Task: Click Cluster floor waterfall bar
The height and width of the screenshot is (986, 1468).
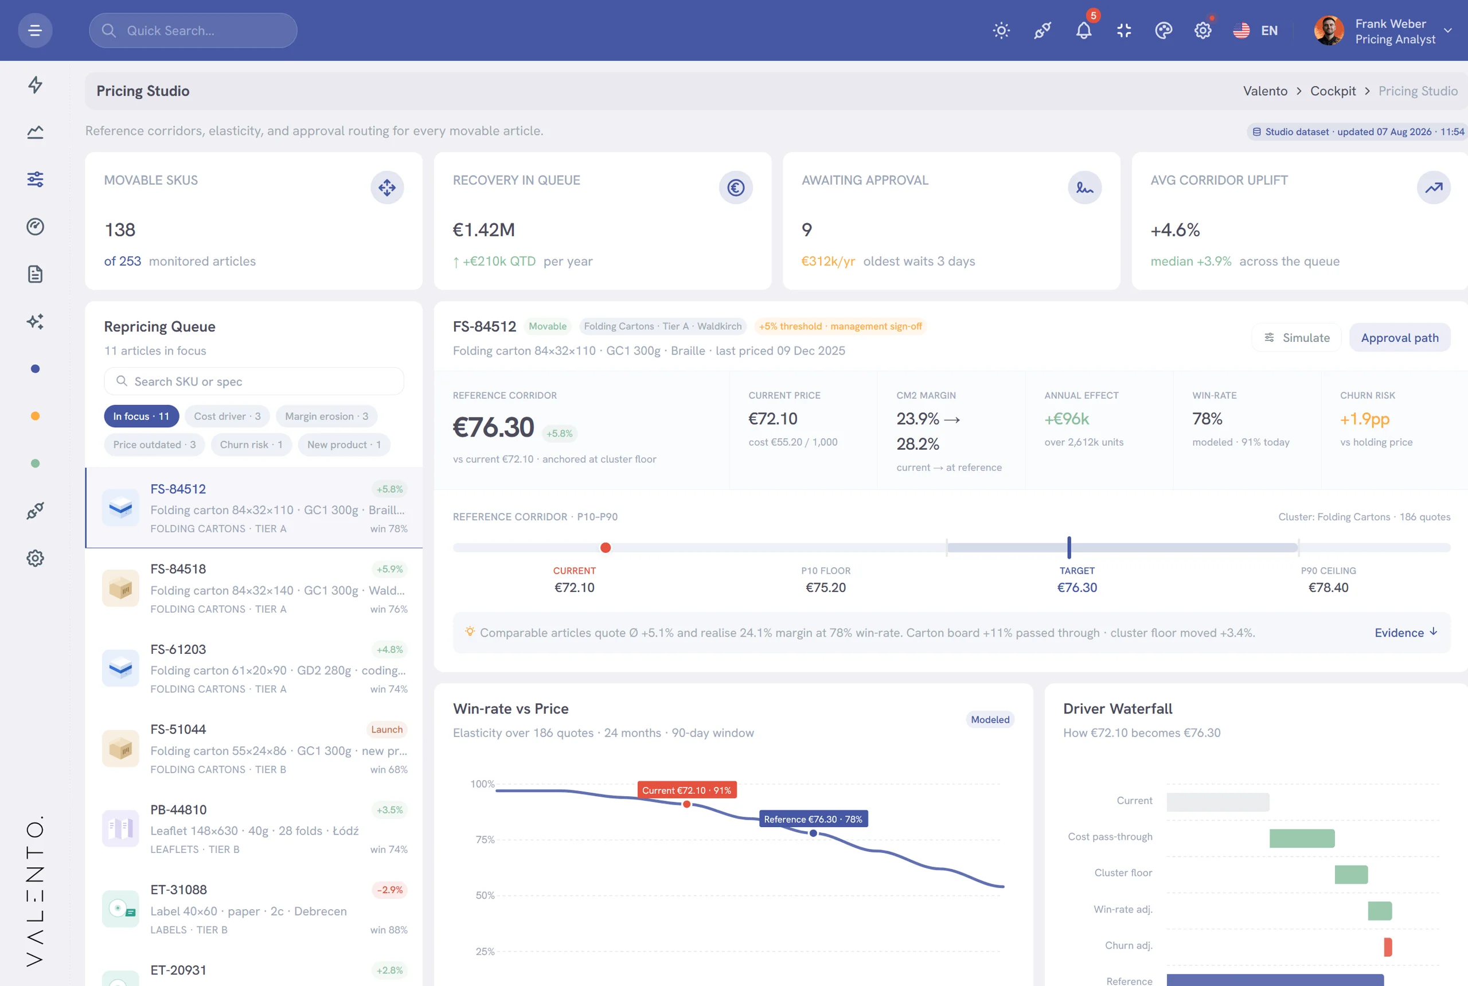Action: pos(1350,875)
